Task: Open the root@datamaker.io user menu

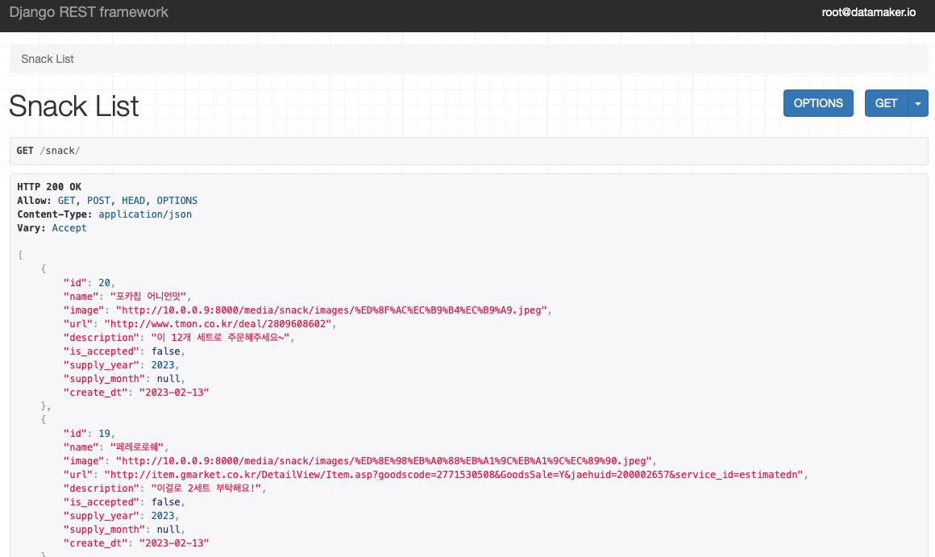Action: pos(868,12)
